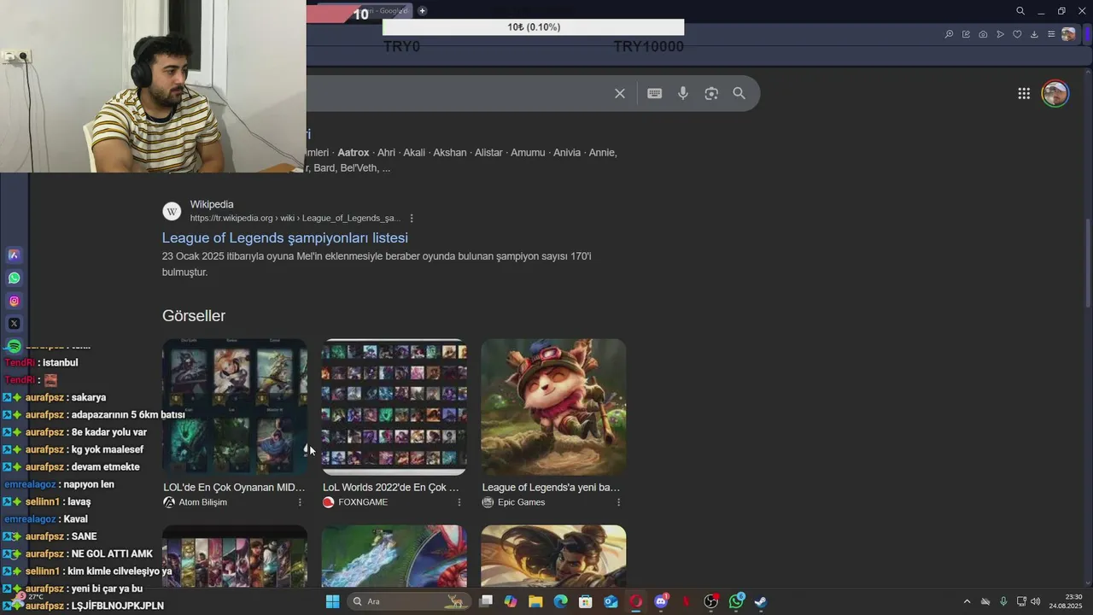
Task: Open Outlook from the taskbar
Action: (x=611, y=601)
